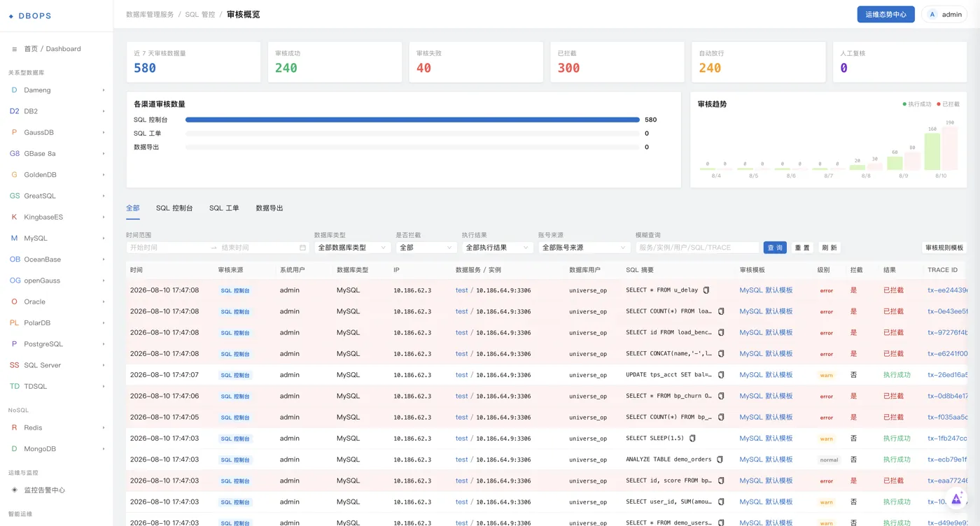Toggle 执行成功 legend in trend chart

coord(917,104)
